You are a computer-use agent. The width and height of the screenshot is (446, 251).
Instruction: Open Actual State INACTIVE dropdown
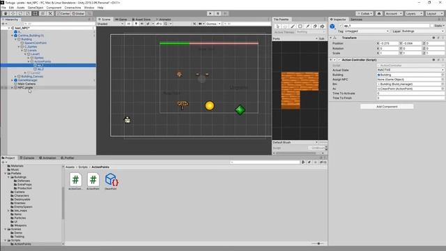410,70
